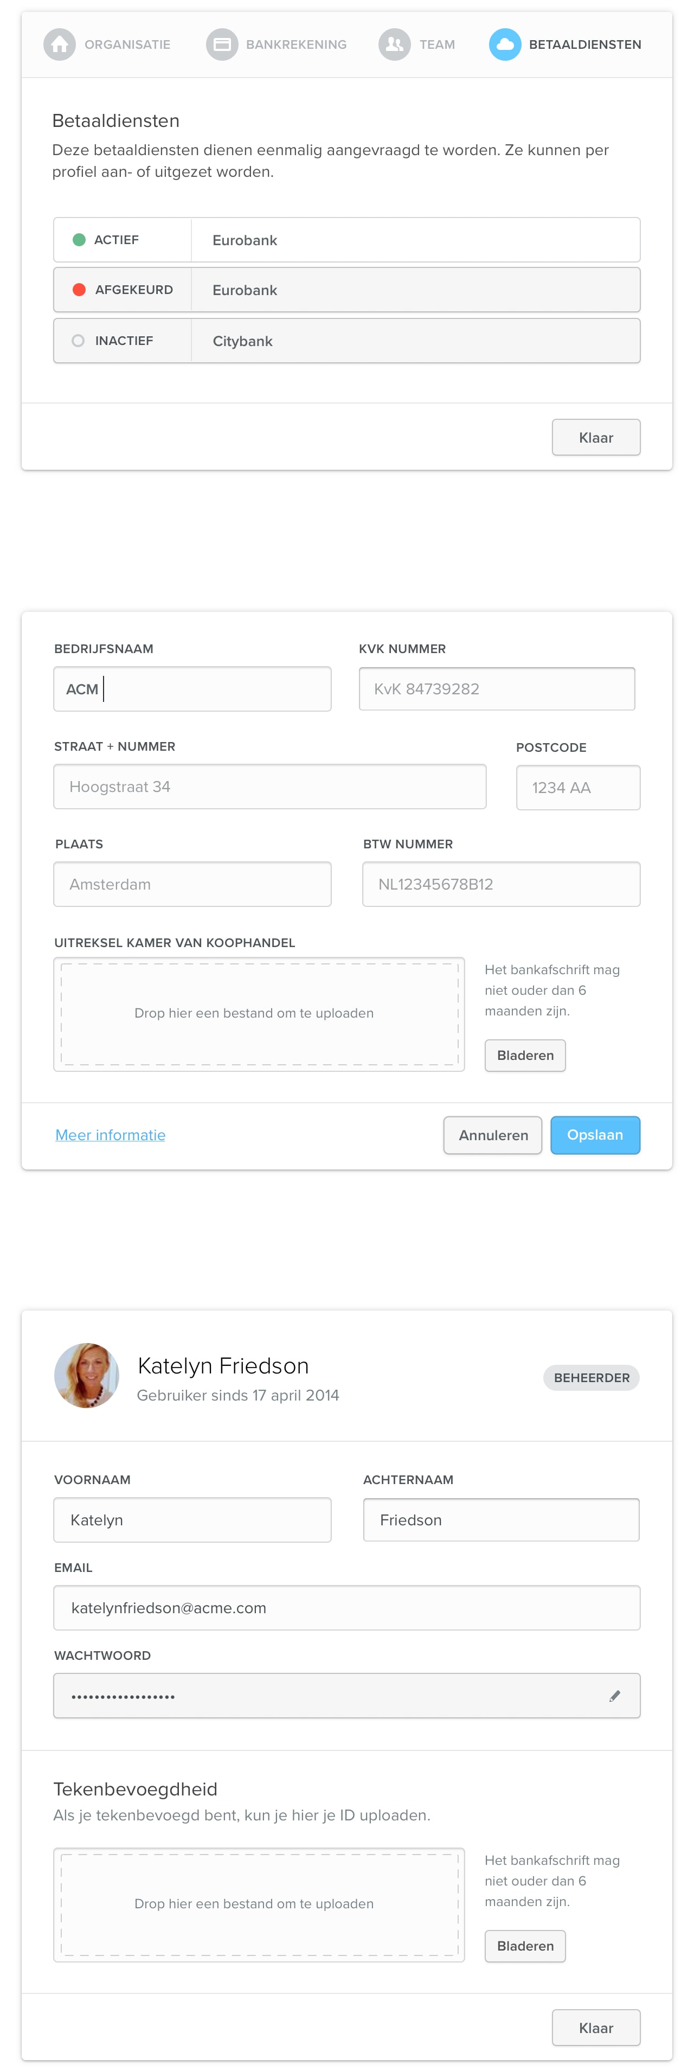Select the INACTIEF radio circle for Citybank
The image size is (694, 2071).
(x=79, y=340)
